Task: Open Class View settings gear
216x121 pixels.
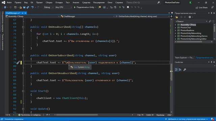Action: coord(190,17)
